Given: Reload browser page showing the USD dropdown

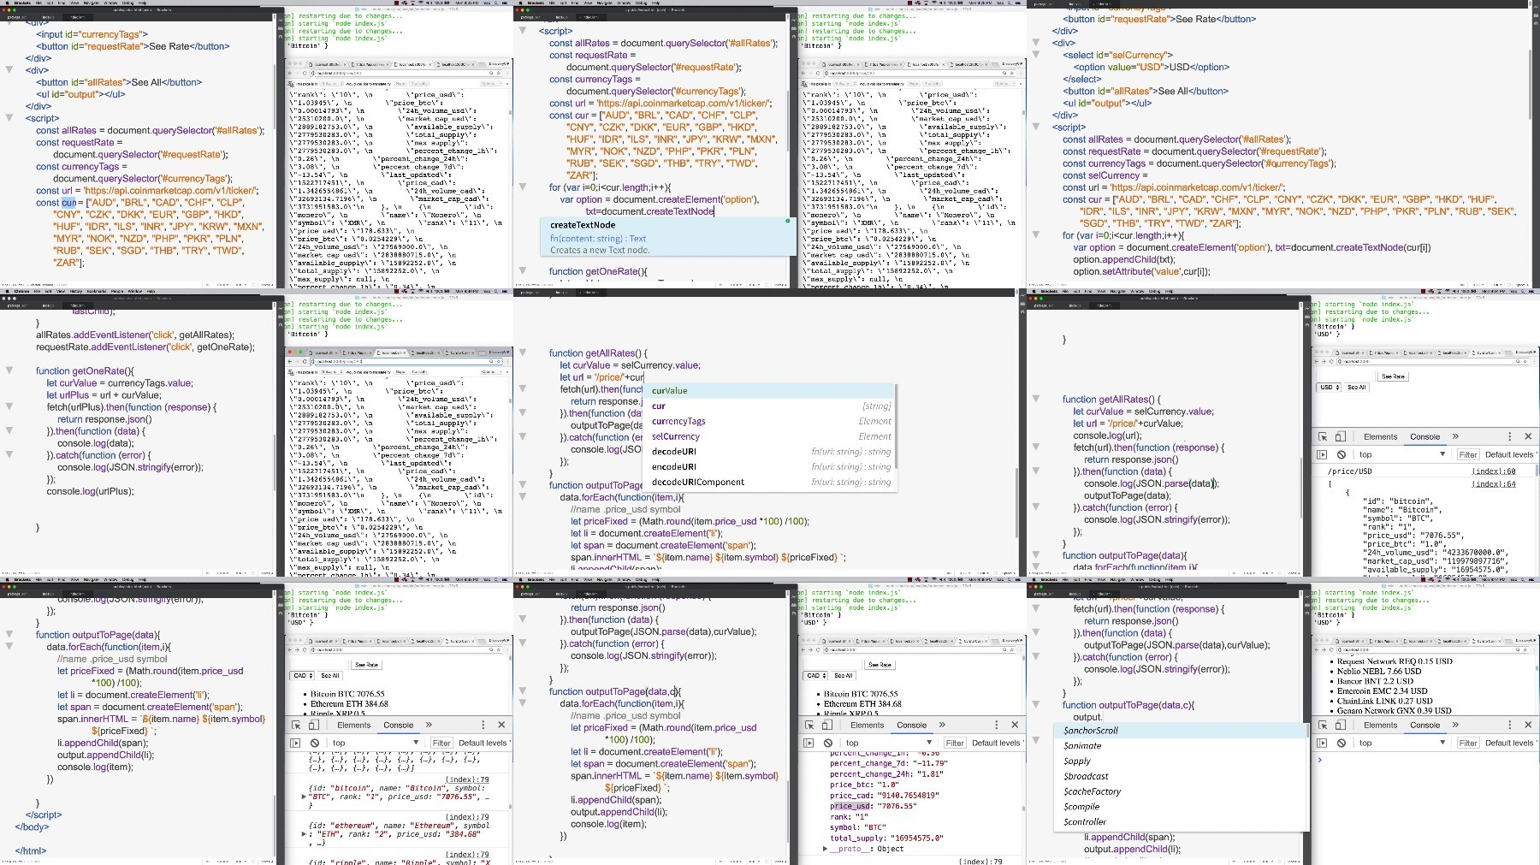Looking at the screenshot, I should point(1331,361).
